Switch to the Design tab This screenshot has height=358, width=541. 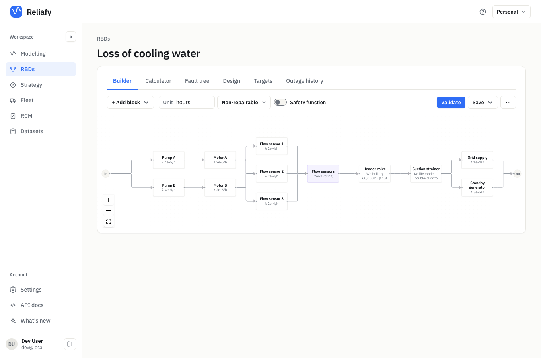232,81
